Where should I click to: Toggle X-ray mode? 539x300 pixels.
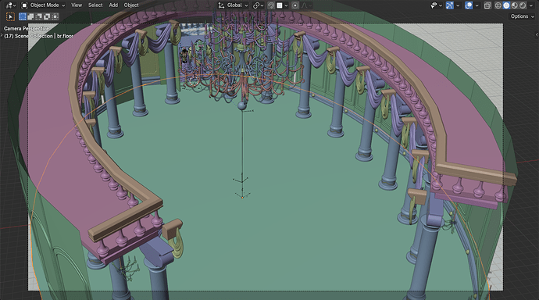[x=487, y=5]
